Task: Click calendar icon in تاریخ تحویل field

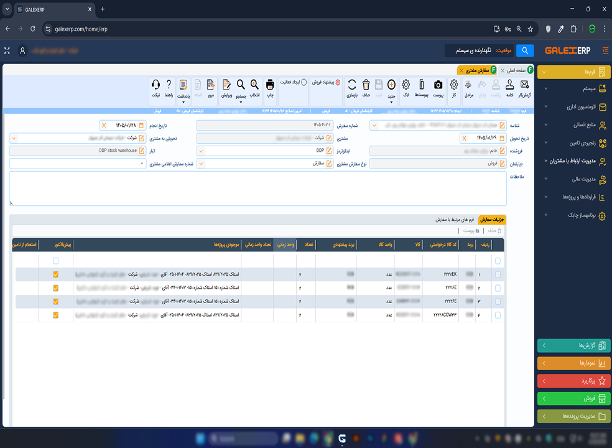Action: click(502, 138)
